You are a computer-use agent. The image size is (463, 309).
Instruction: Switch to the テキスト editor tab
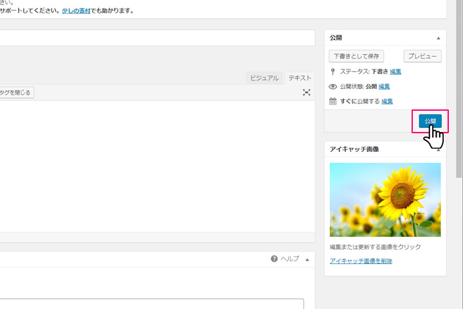coord(300,78)
